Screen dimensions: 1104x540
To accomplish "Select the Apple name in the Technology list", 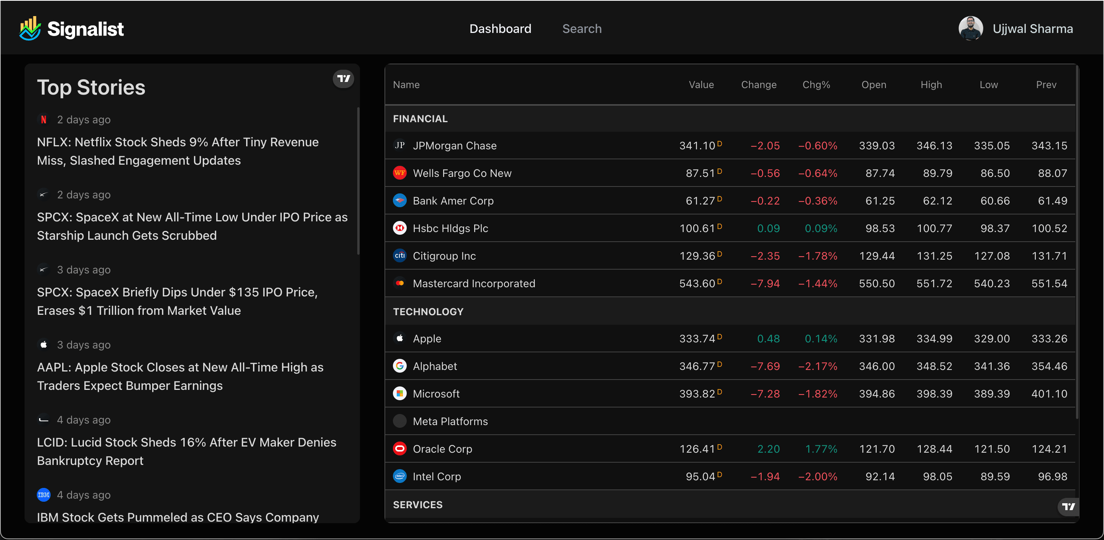I will click(x=427, y=338).
